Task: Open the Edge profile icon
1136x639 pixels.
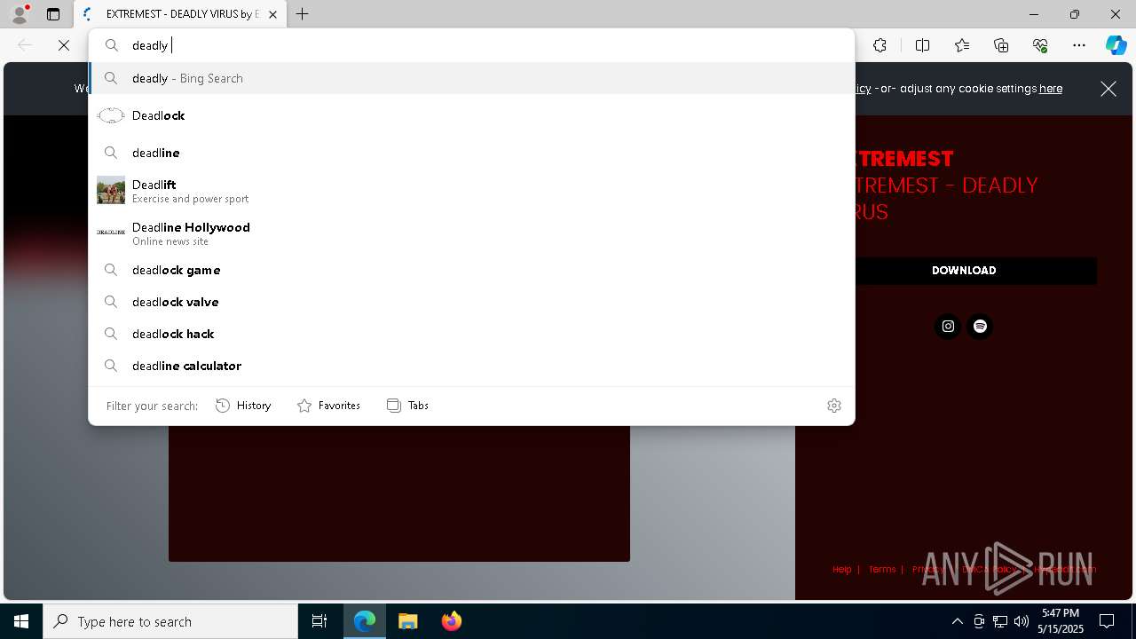Action: pyautogui.click(x=20, y=14)
